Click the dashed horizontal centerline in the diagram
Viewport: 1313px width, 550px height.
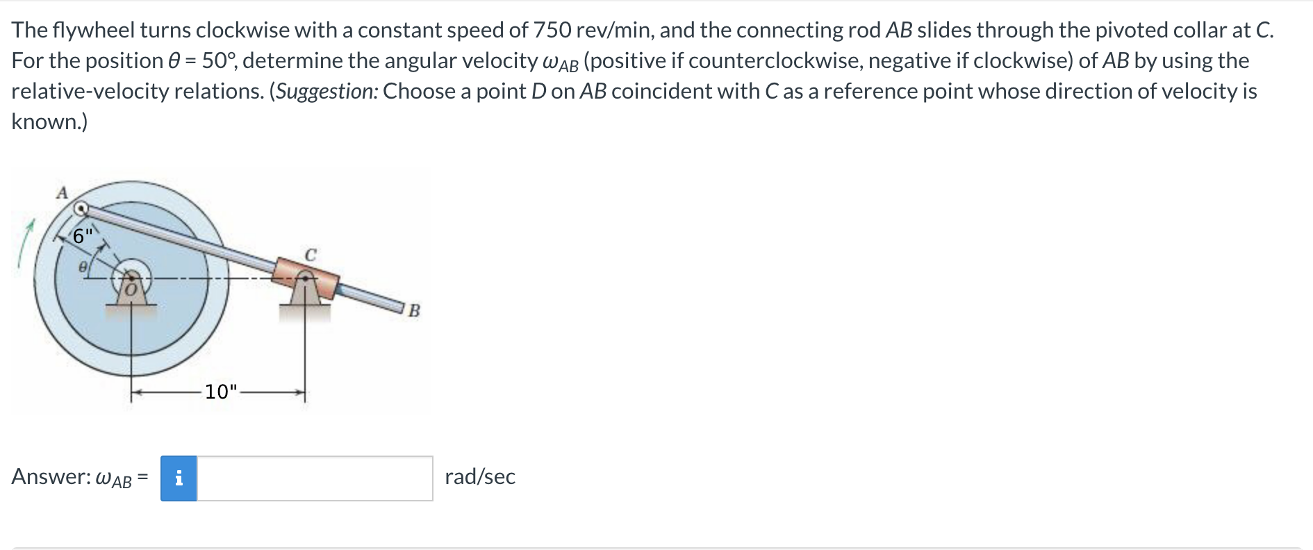(x=195, y=276)
